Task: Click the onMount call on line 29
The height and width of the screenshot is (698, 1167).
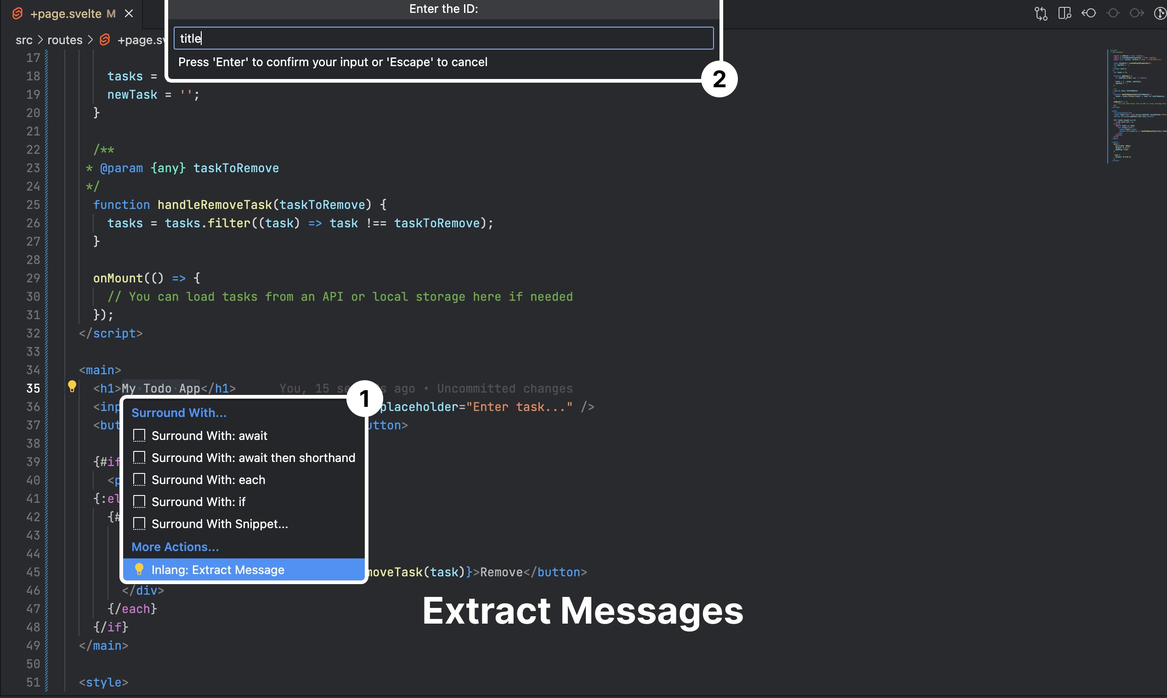Action: [x=118, y=278]
